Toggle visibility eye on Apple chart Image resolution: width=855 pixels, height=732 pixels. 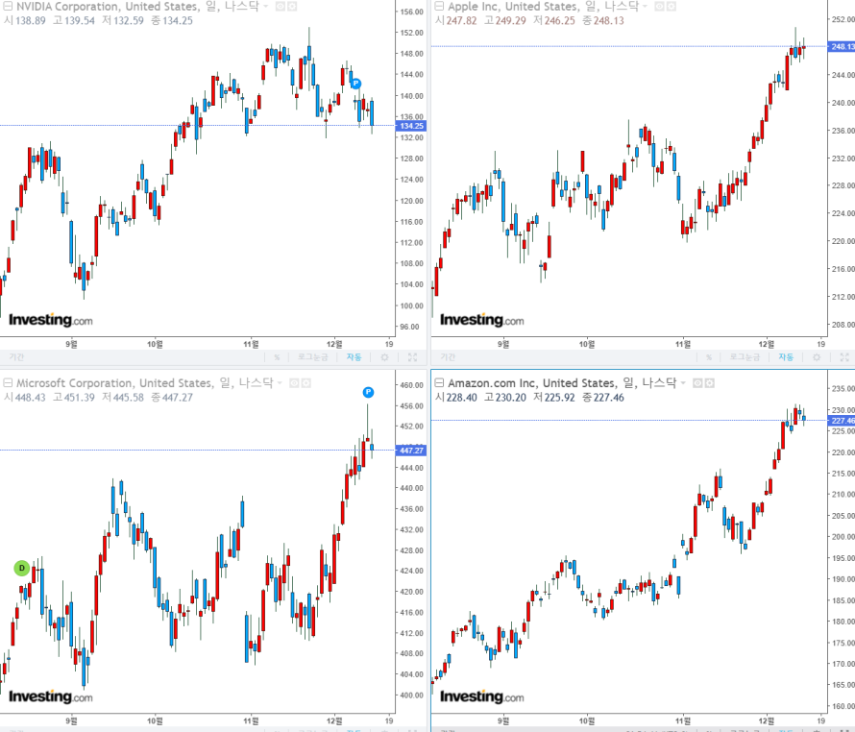click(x=659, y=7)
